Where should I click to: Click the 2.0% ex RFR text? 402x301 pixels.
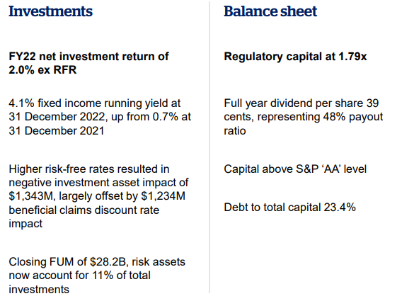coord(42,70)
